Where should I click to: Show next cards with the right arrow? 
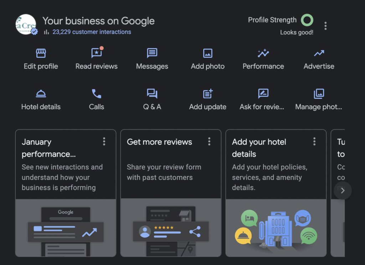click(343, 191)
